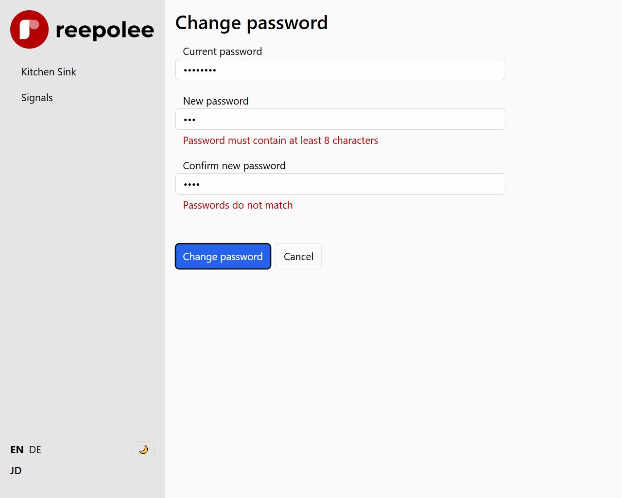Click the Confirm new password label

point(234,166)
